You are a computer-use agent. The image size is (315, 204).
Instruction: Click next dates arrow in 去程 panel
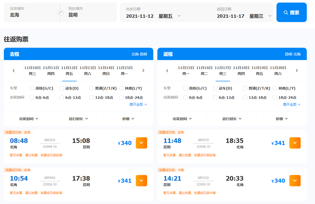pyautogui.click(x=143, y=71)
